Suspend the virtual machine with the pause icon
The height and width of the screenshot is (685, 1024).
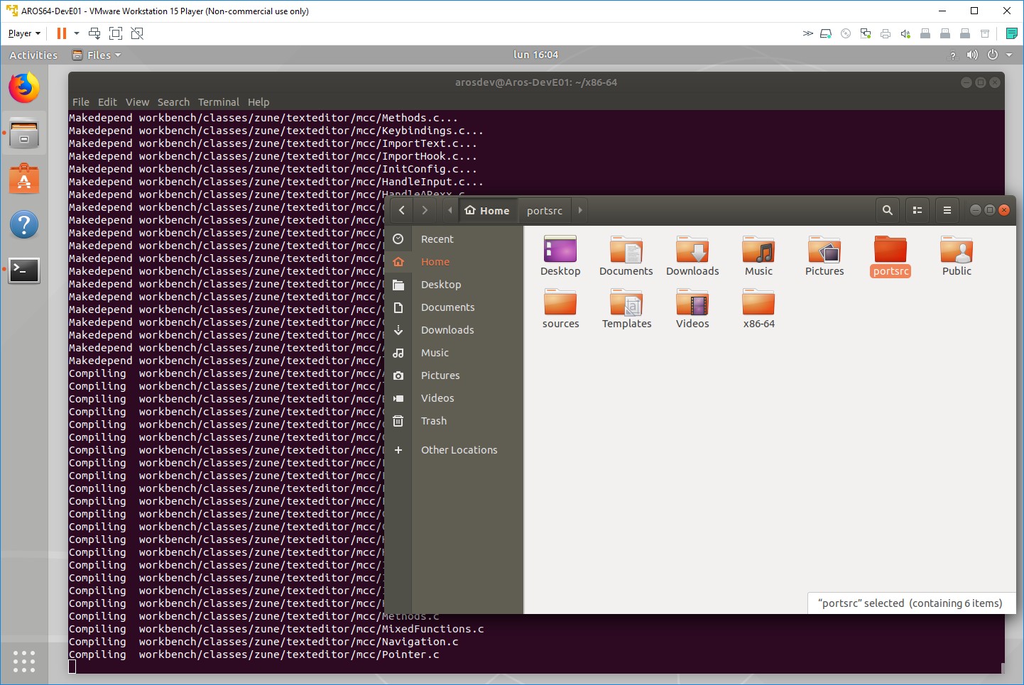click(62, 33)
